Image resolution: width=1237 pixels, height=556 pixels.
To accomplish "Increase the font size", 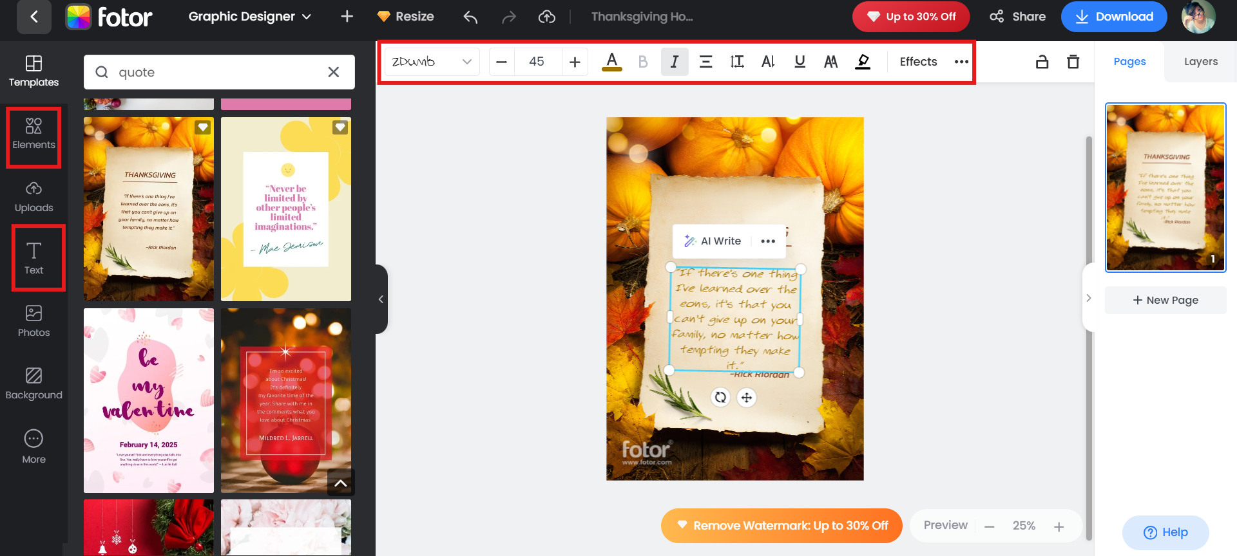I will (x=575, y=62).
